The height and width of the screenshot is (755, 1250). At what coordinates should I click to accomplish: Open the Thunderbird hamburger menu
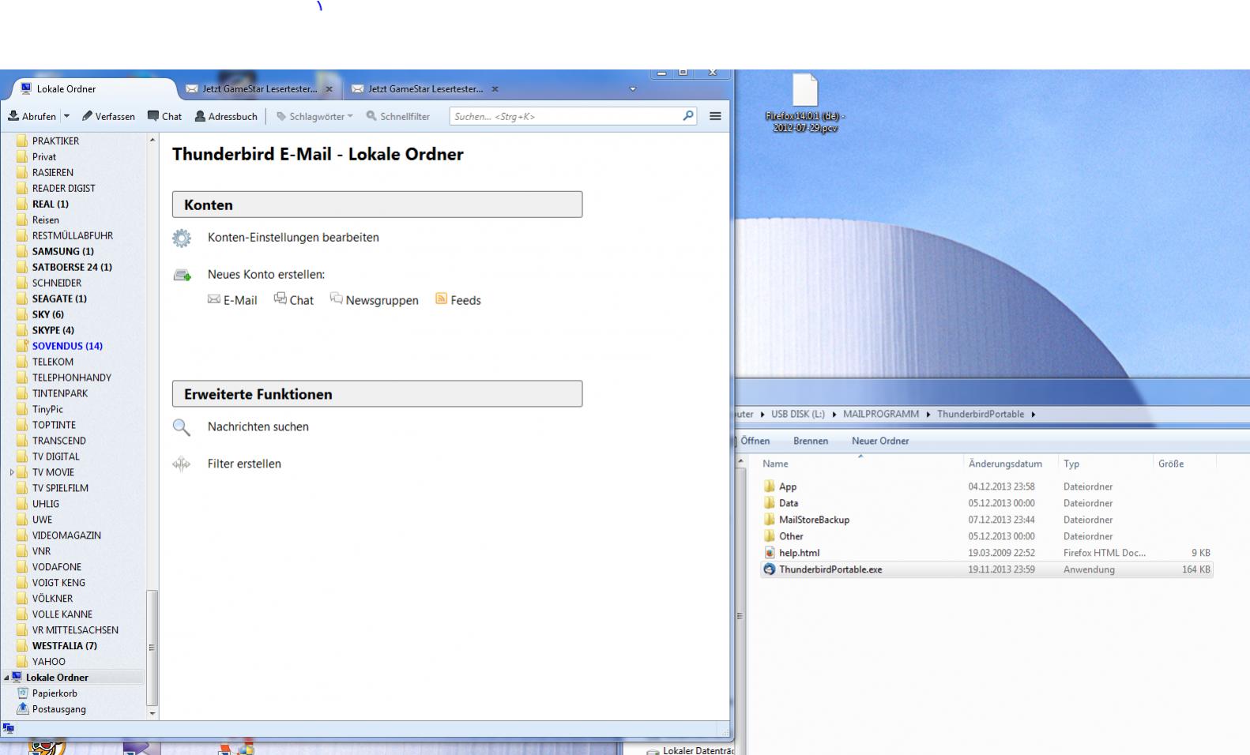715,116
